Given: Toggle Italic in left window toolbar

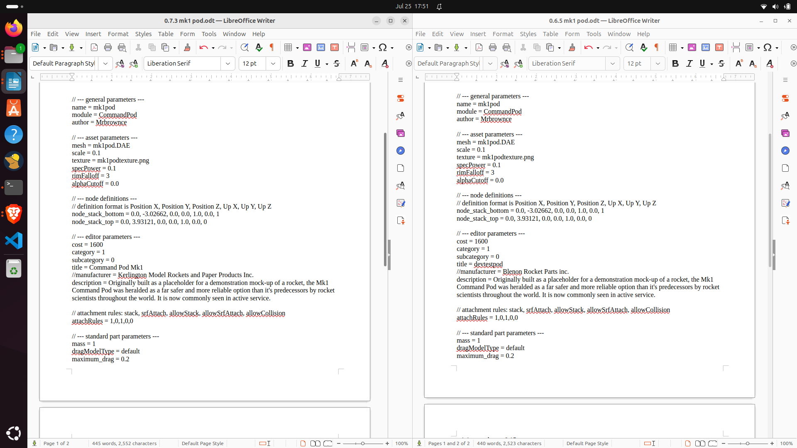Looking at the screenshot, I should tap(305, 63).
